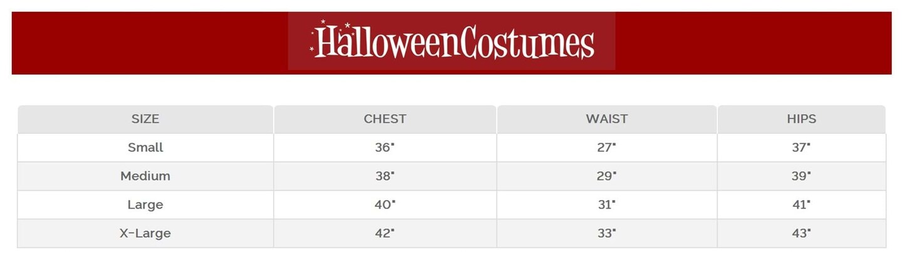Select the Large chest value 40"
The width and height of the screenshot is (902, 265).
pos(385,205)
